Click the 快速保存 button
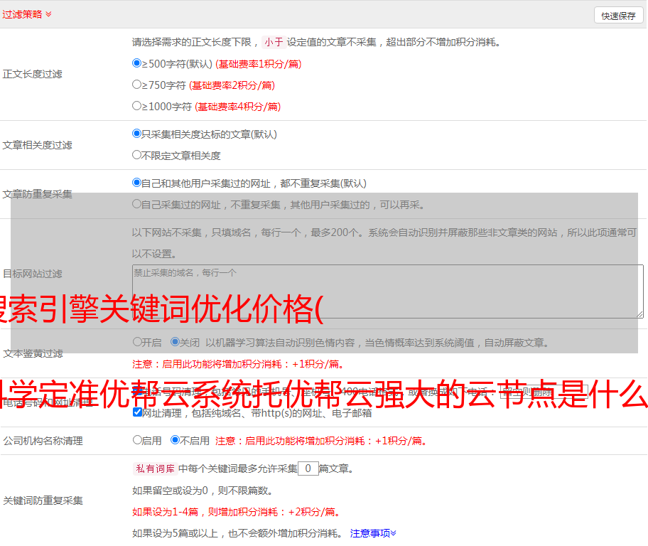648x546 pixels. pos(618,16)
